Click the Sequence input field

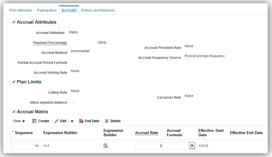click(x=26, y=146)
